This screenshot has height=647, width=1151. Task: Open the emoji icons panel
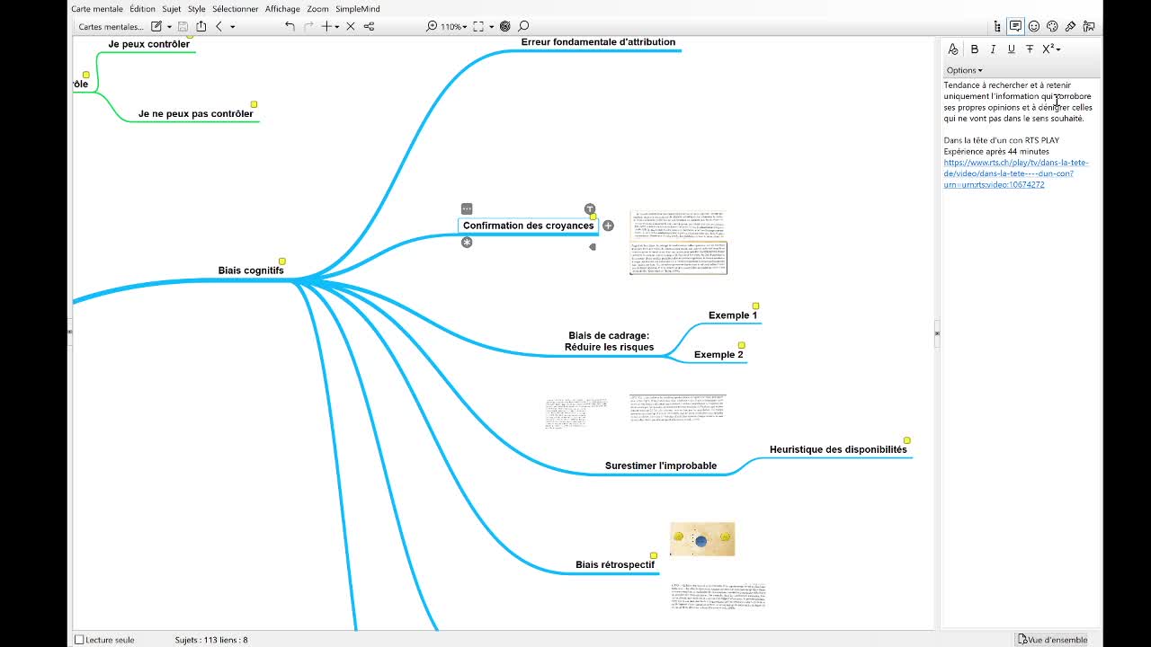(1034, 26)
